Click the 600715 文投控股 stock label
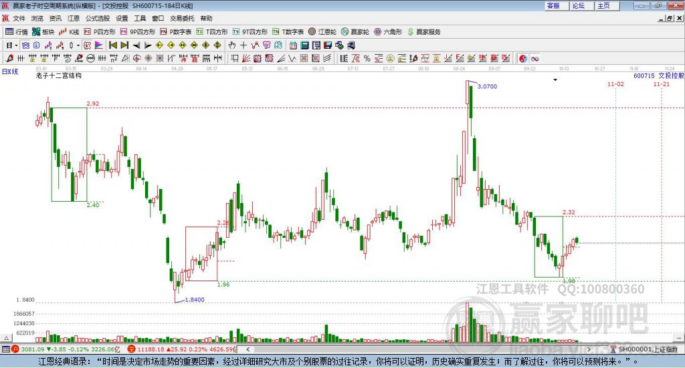The height and width of the screenshot is (368, 685). click(658, 76)
